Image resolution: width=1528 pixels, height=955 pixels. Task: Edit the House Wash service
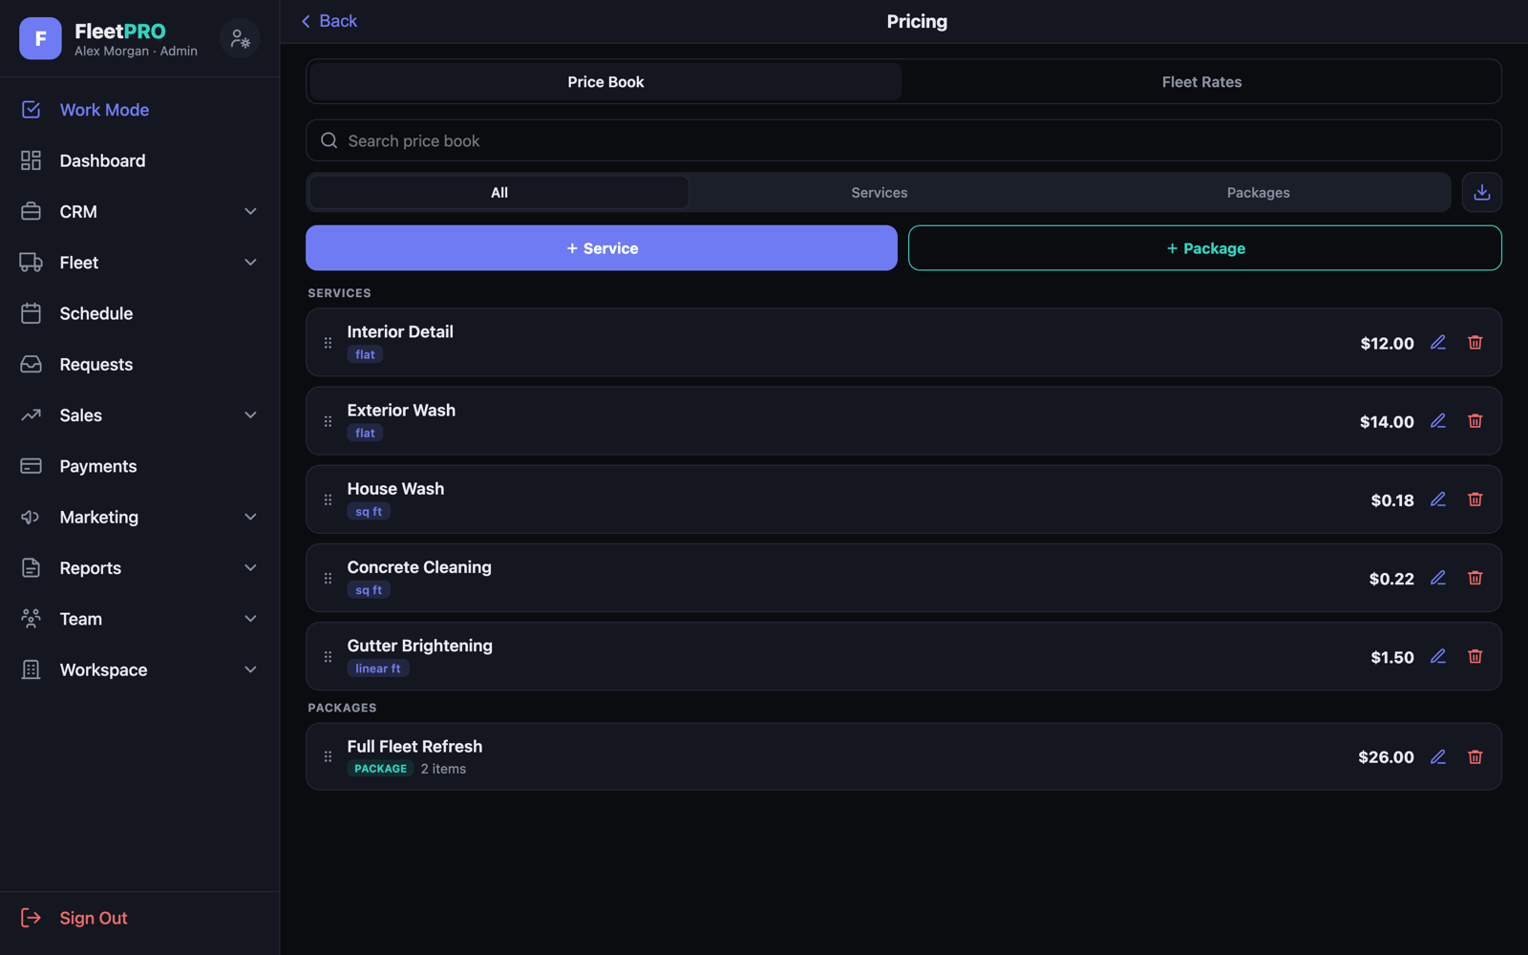pyautogui.click(x=1438, y=499)
